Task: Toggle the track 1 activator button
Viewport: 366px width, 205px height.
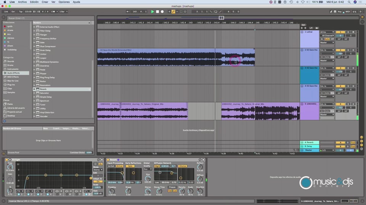Action: pos(340,32)
